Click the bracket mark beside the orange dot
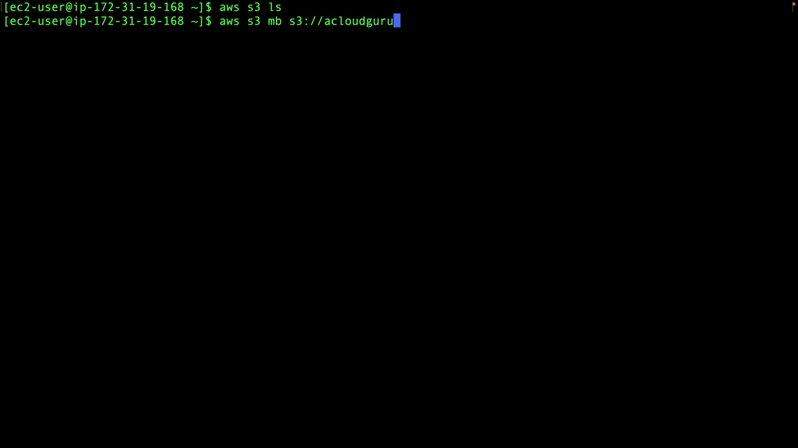The width and height of the screenshot is (798, 448). point(793,7)
